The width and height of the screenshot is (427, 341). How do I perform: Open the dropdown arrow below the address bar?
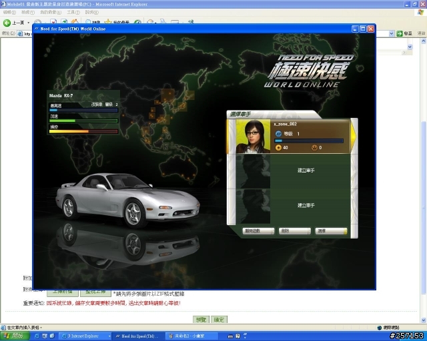410,47
